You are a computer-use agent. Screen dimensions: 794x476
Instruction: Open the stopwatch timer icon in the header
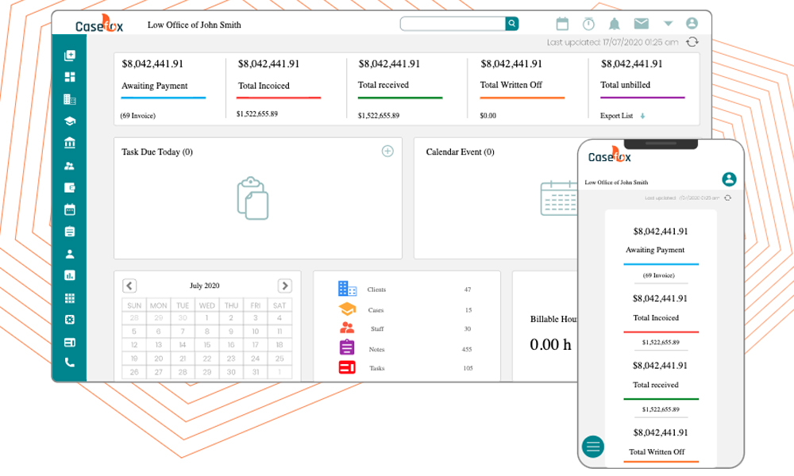coord(588,24)
